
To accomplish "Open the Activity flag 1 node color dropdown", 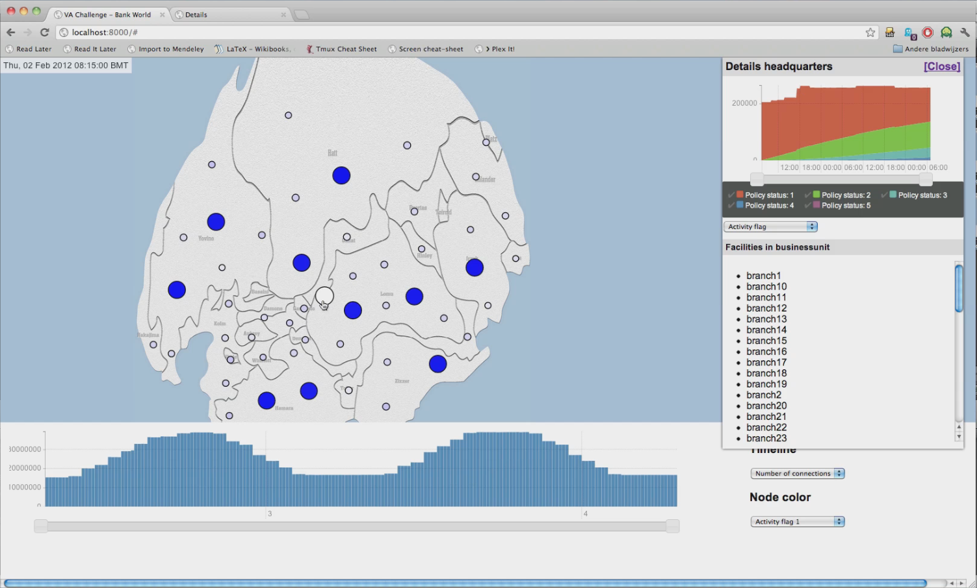I will coord(798,522).
